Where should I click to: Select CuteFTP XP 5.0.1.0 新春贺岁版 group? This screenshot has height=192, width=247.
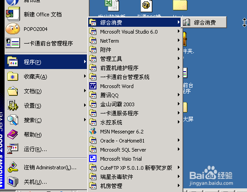(135, 168)
